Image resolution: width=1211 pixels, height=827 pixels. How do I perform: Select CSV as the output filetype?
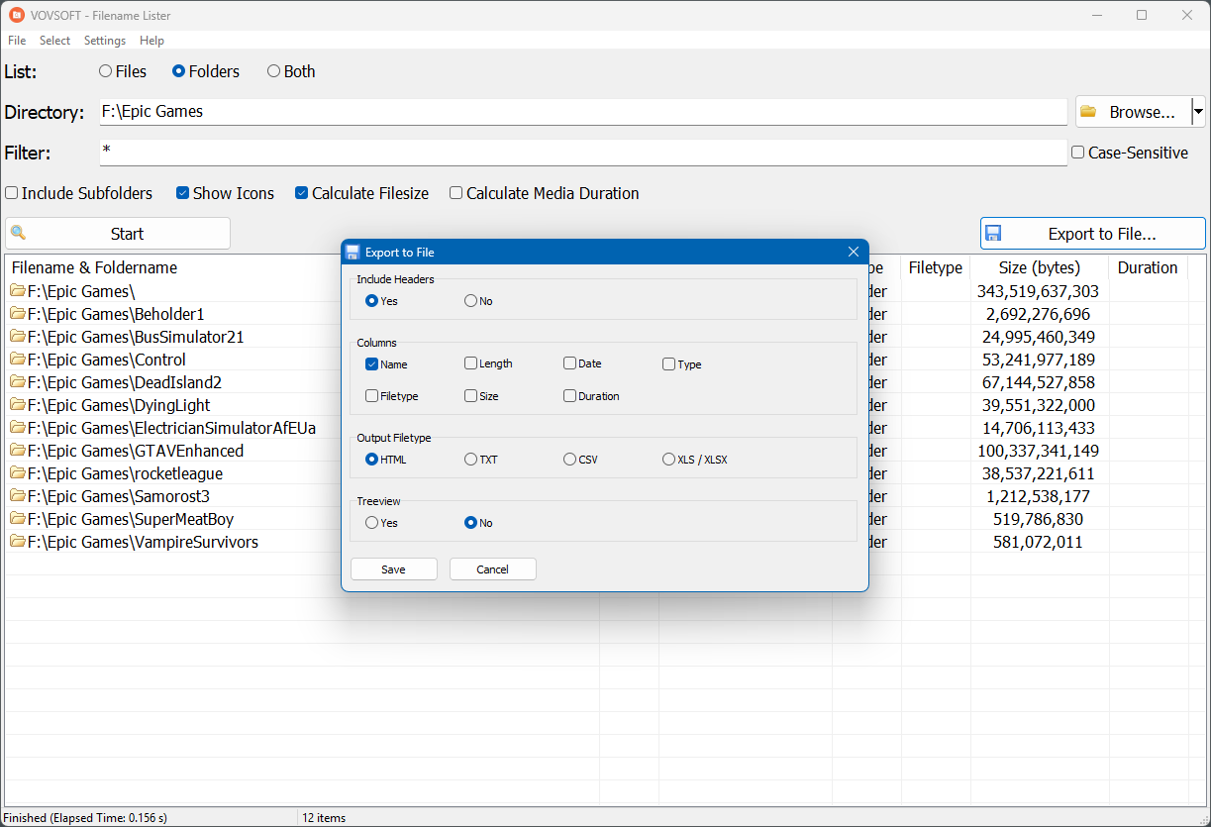point(569,460)
